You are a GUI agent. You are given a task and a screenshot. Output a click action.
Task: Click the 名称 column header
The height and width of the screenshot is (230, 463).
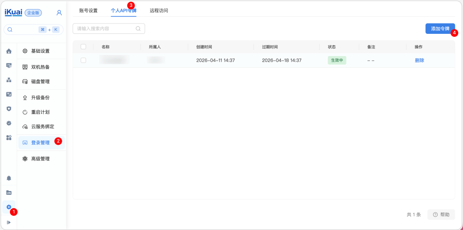click(106, 47)
